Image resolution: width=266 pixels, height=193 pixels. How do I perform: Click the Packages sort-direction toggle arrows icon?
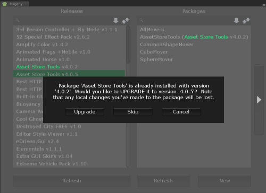pos(246,21)
